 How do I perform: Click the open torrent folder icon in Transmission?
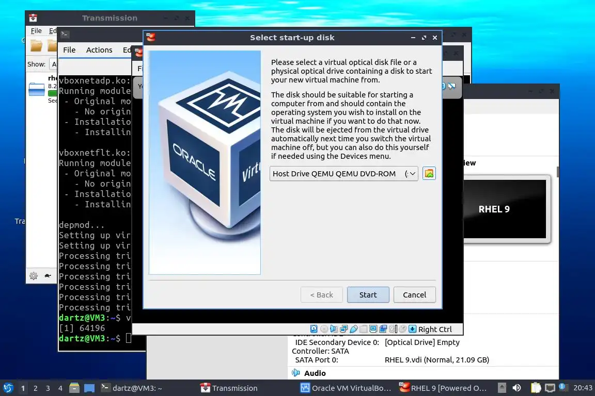coord(37,45)
